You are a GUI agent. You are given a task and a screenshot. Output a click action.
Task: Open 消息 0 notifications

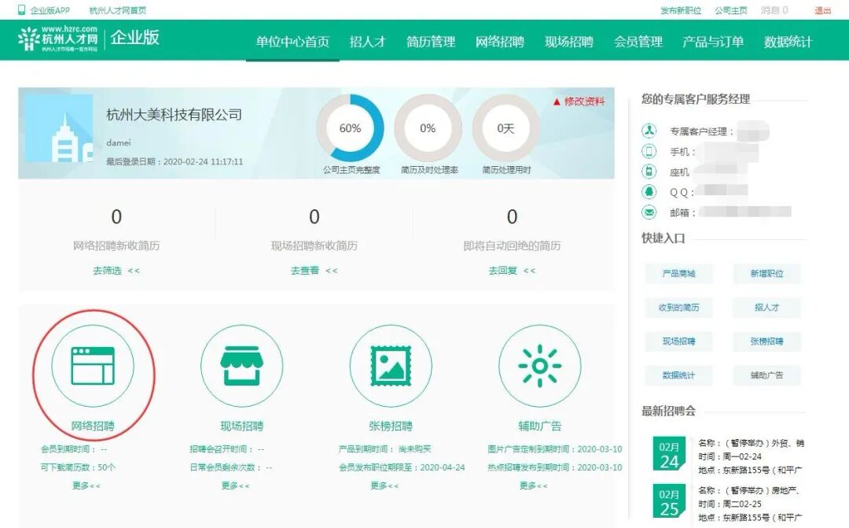(774, 10)
